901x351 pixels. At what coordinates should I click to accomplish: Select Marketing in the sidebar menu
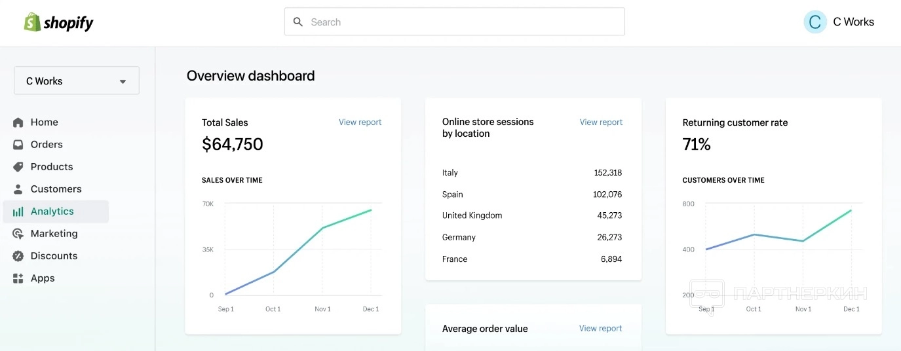54,234
